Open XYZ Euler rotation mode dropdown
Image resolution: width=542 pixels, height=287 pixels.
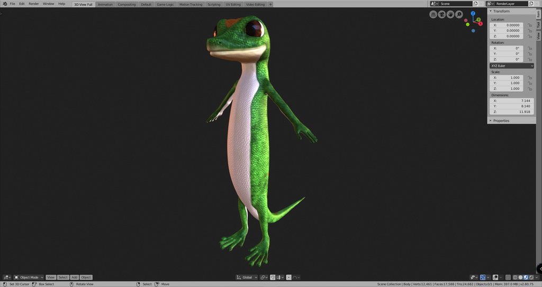(x=512, y=66)
